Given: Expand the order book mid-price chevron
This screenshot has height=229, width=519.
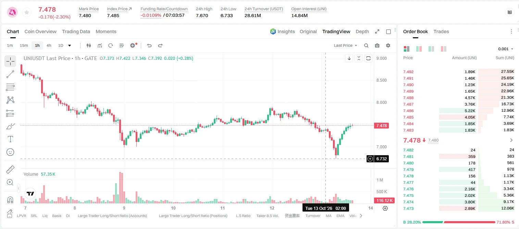Looking at the screenshot, I should [x=511, y=140].
